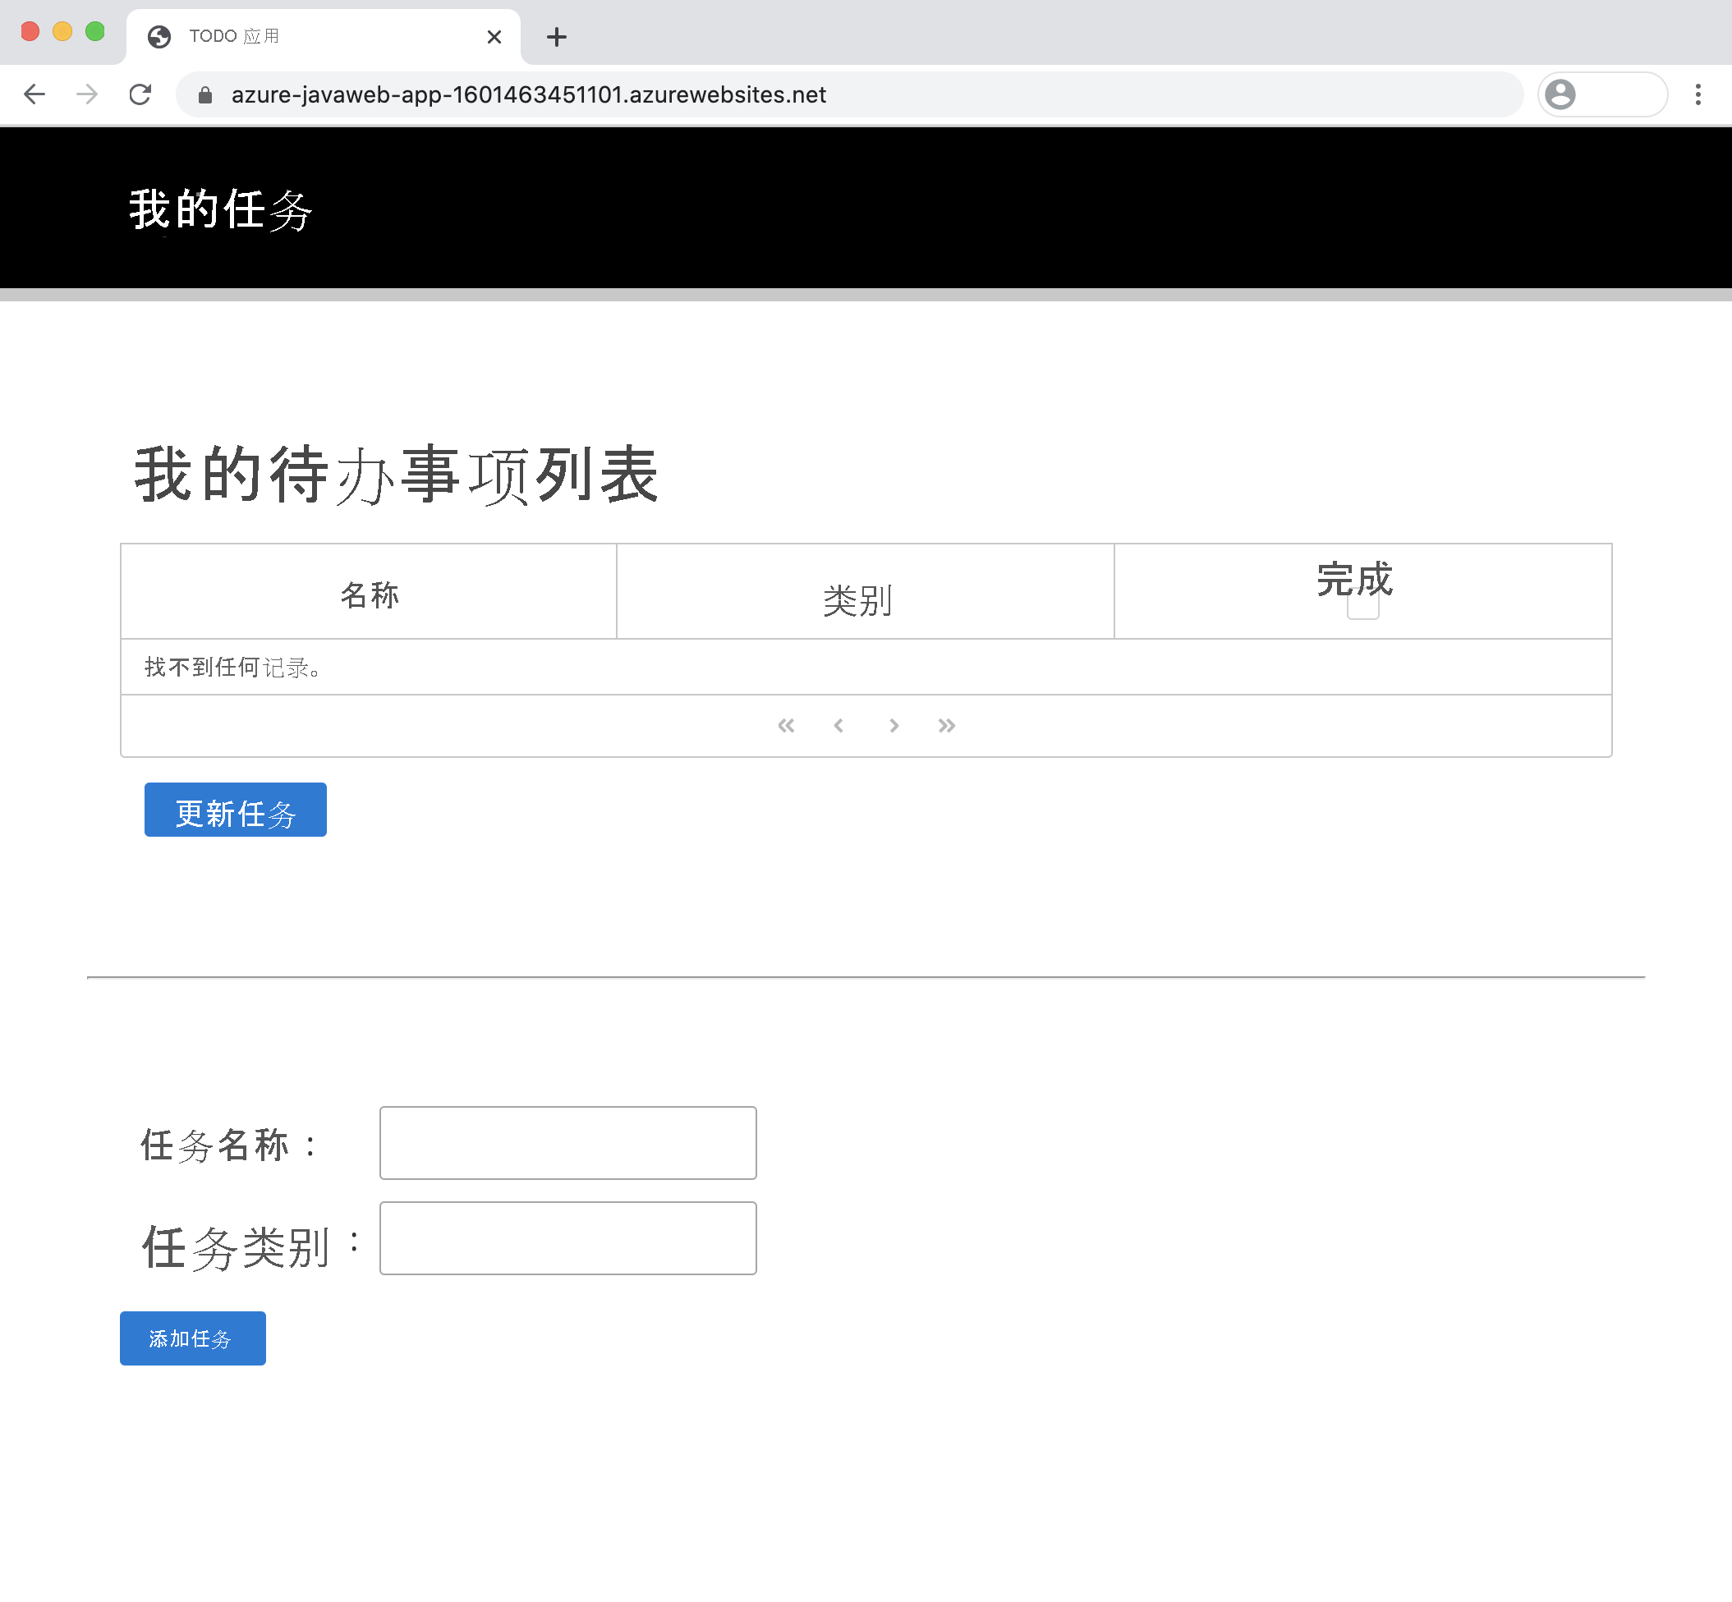Viewport: 1732px width, 1602px height.
Task: Click the browser refresh icon
Action: (140, 94)
